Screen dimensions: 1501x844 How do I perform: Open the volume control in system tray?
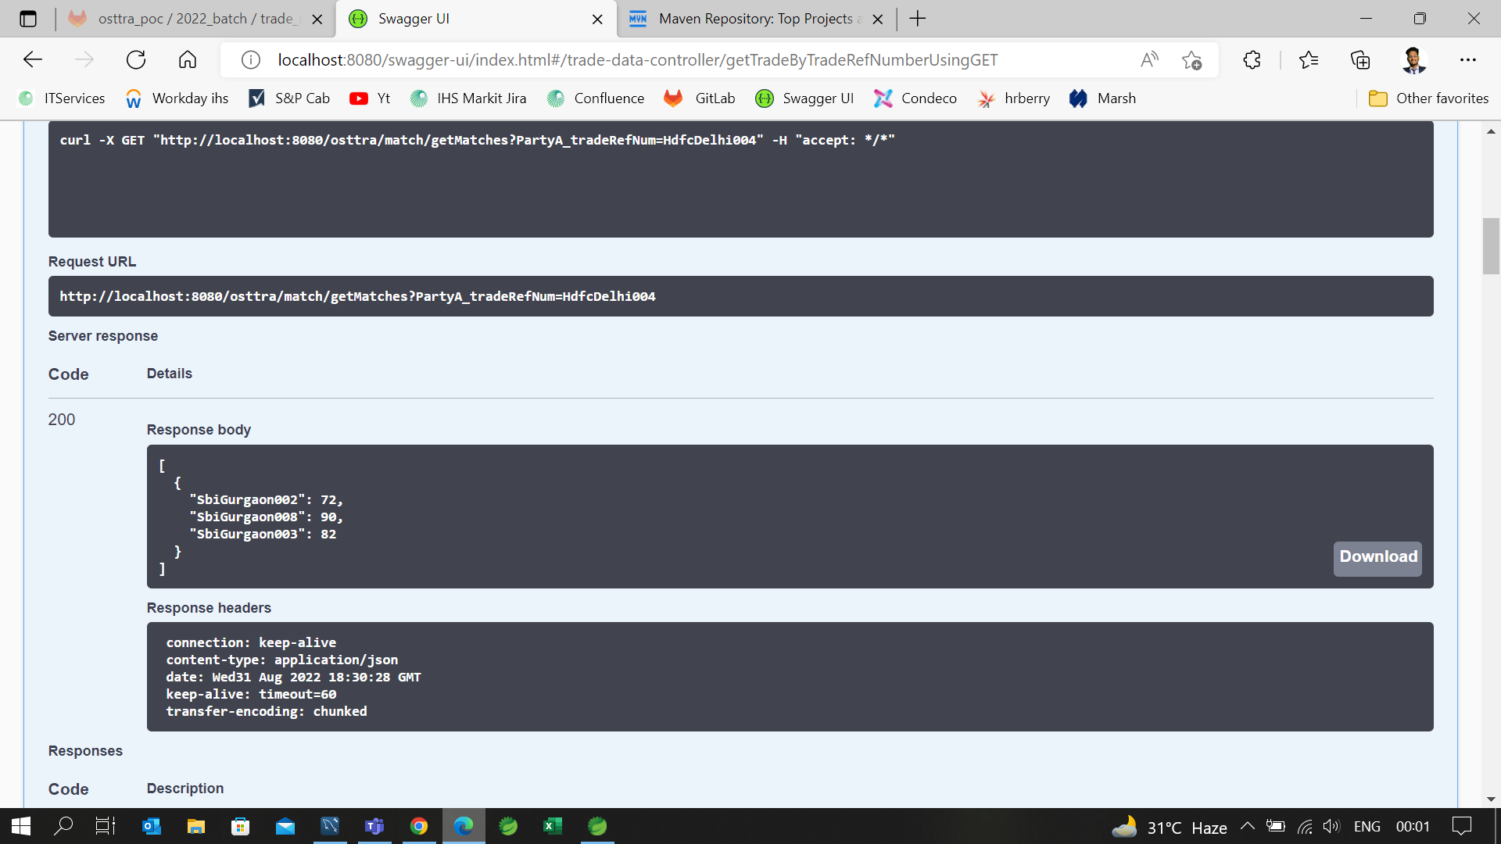1331,826
